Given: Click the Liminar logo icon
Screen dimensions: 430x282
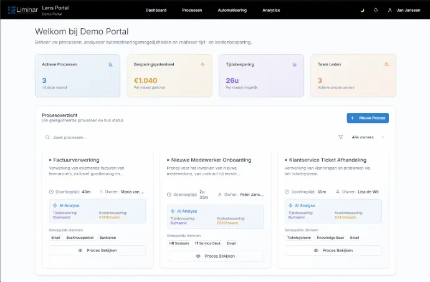Looking at the screenshot, I should [12, 10].
